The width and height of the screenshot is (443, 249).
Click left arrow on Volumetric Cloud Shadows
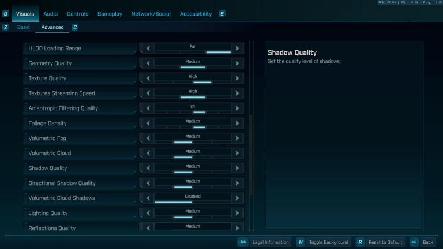pos(148,198)
